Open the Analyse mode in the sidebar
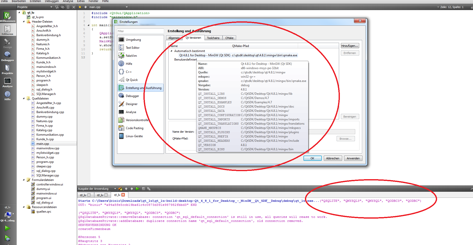 [8, 82]
